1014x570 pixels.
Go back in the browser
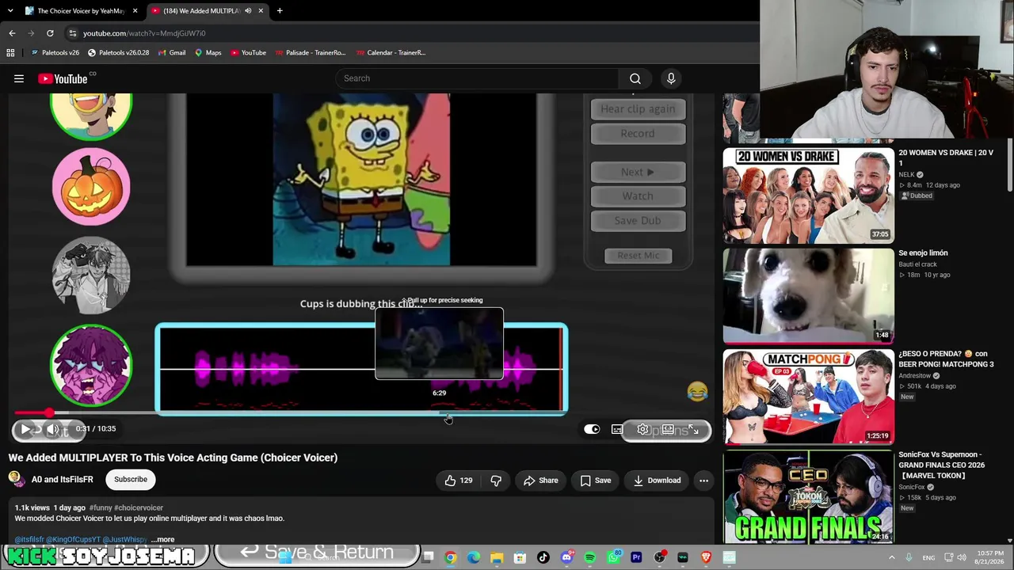[x=12, y=33]
